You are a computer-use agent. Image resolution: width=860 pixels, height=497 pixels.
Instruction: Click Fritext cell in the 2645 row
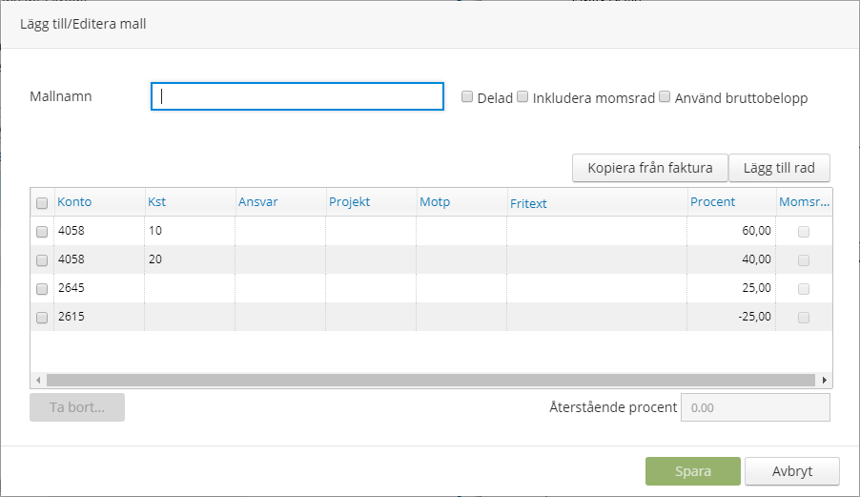(x=597, y=288)
